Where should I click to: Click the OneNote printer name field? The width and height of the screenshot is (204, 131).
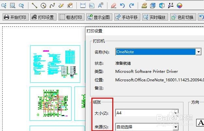[156, 52]
